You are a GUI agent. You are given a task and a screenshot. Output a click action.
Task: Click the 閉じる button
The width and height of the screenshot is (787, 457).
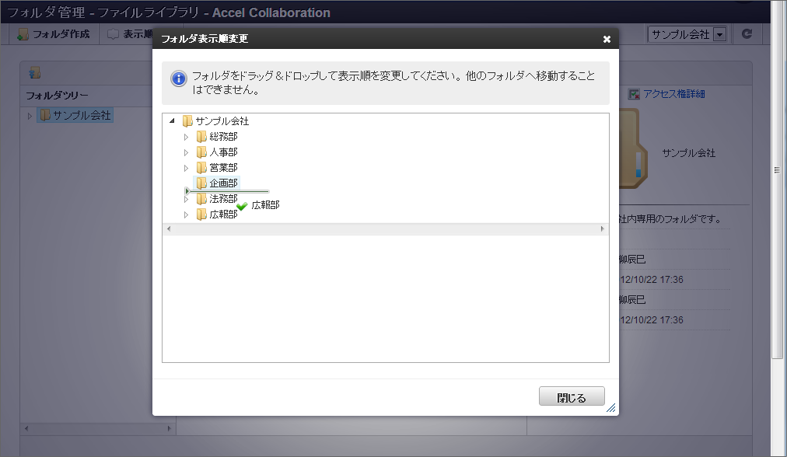coord(572,397)
